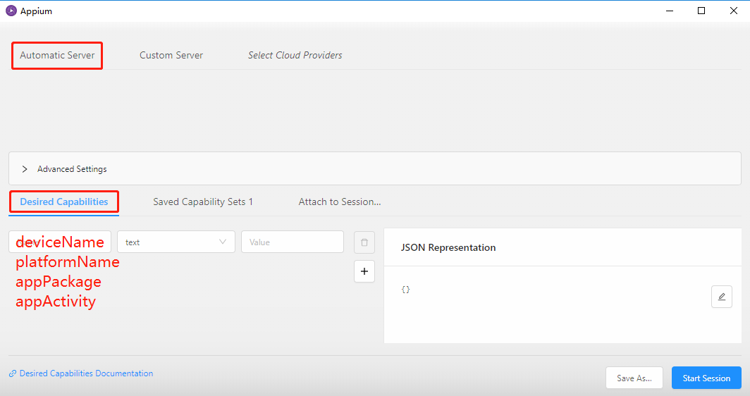Add a new capability row with plus button
Viewport: 750px width, 396px height.
364,271
